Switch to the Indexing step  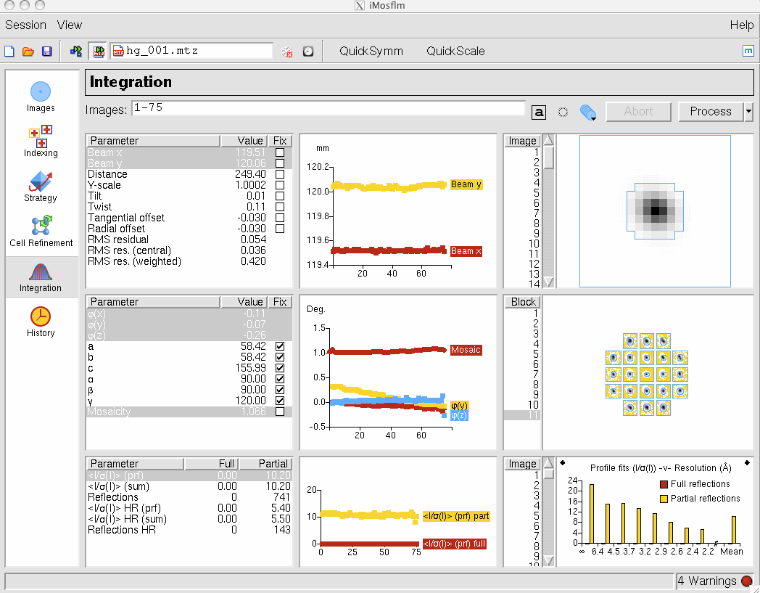coord(41,142)
